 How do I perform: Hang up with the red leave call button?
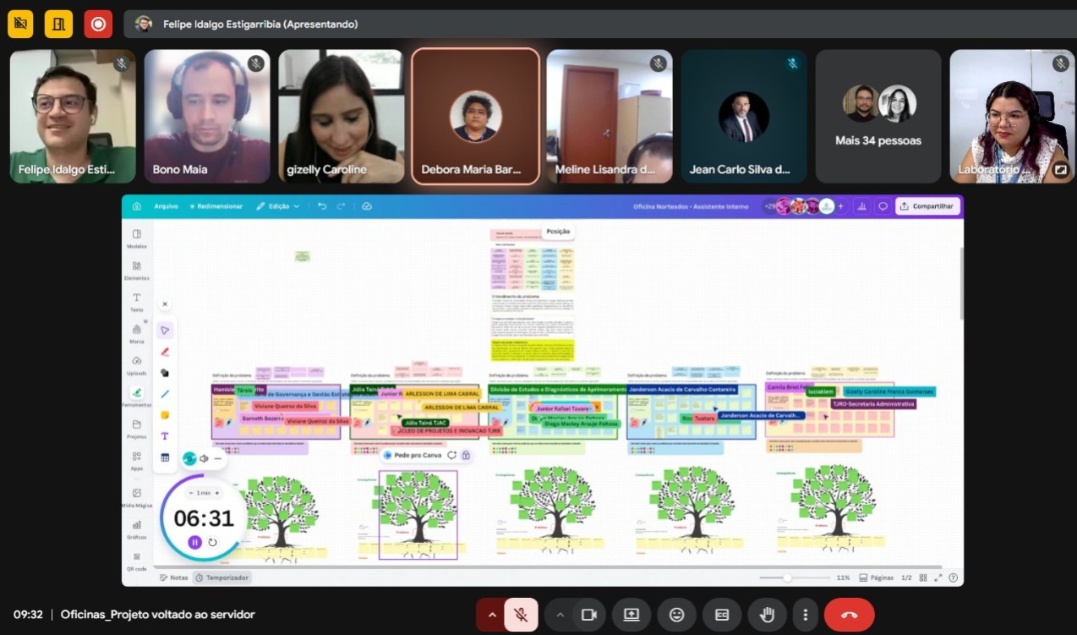pos(849,615)
